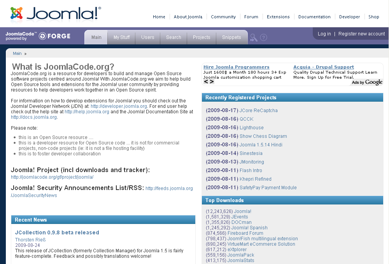Screen dimensions: 389x264
Task: Open the JoomlaCode Forge logo link
Action: (38, 36)
